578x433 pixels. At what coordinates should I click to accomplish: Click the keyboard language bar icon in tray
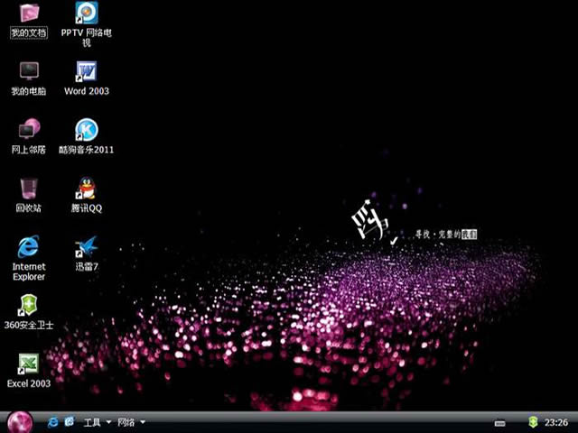point(499,423)
